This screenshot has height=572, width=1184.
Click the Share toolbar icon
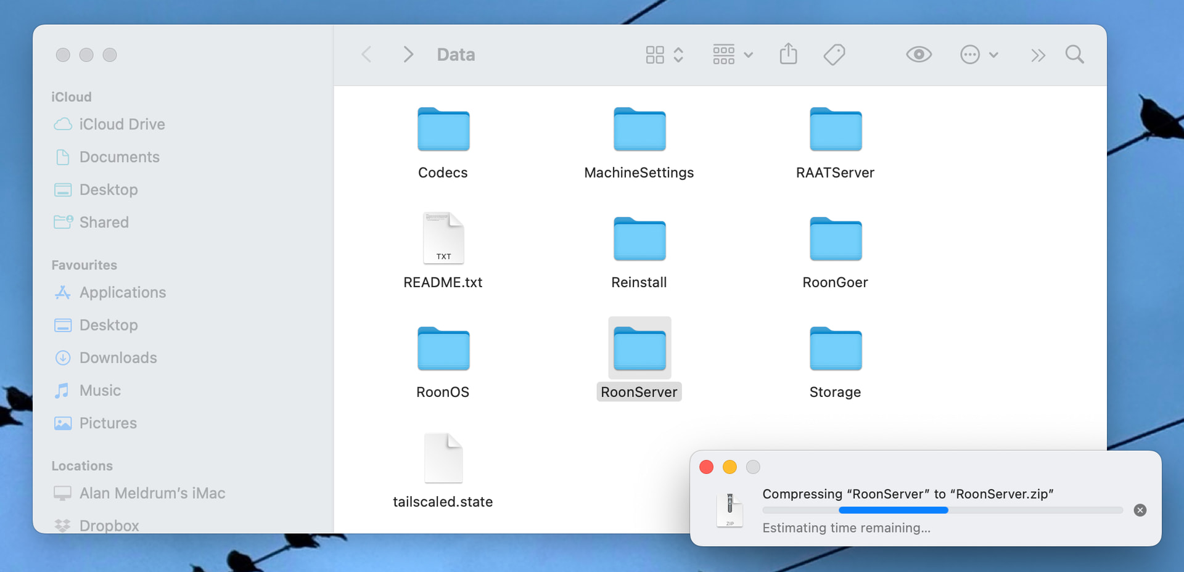(x=788, y=54)
